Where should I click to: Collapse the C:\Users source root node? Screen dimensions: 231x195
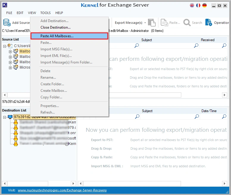click(4, 46)
